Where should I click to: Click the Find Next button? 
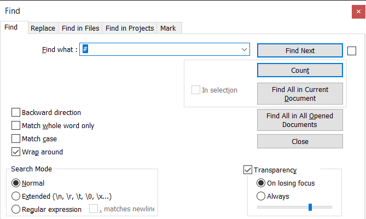tap(300, 50)
